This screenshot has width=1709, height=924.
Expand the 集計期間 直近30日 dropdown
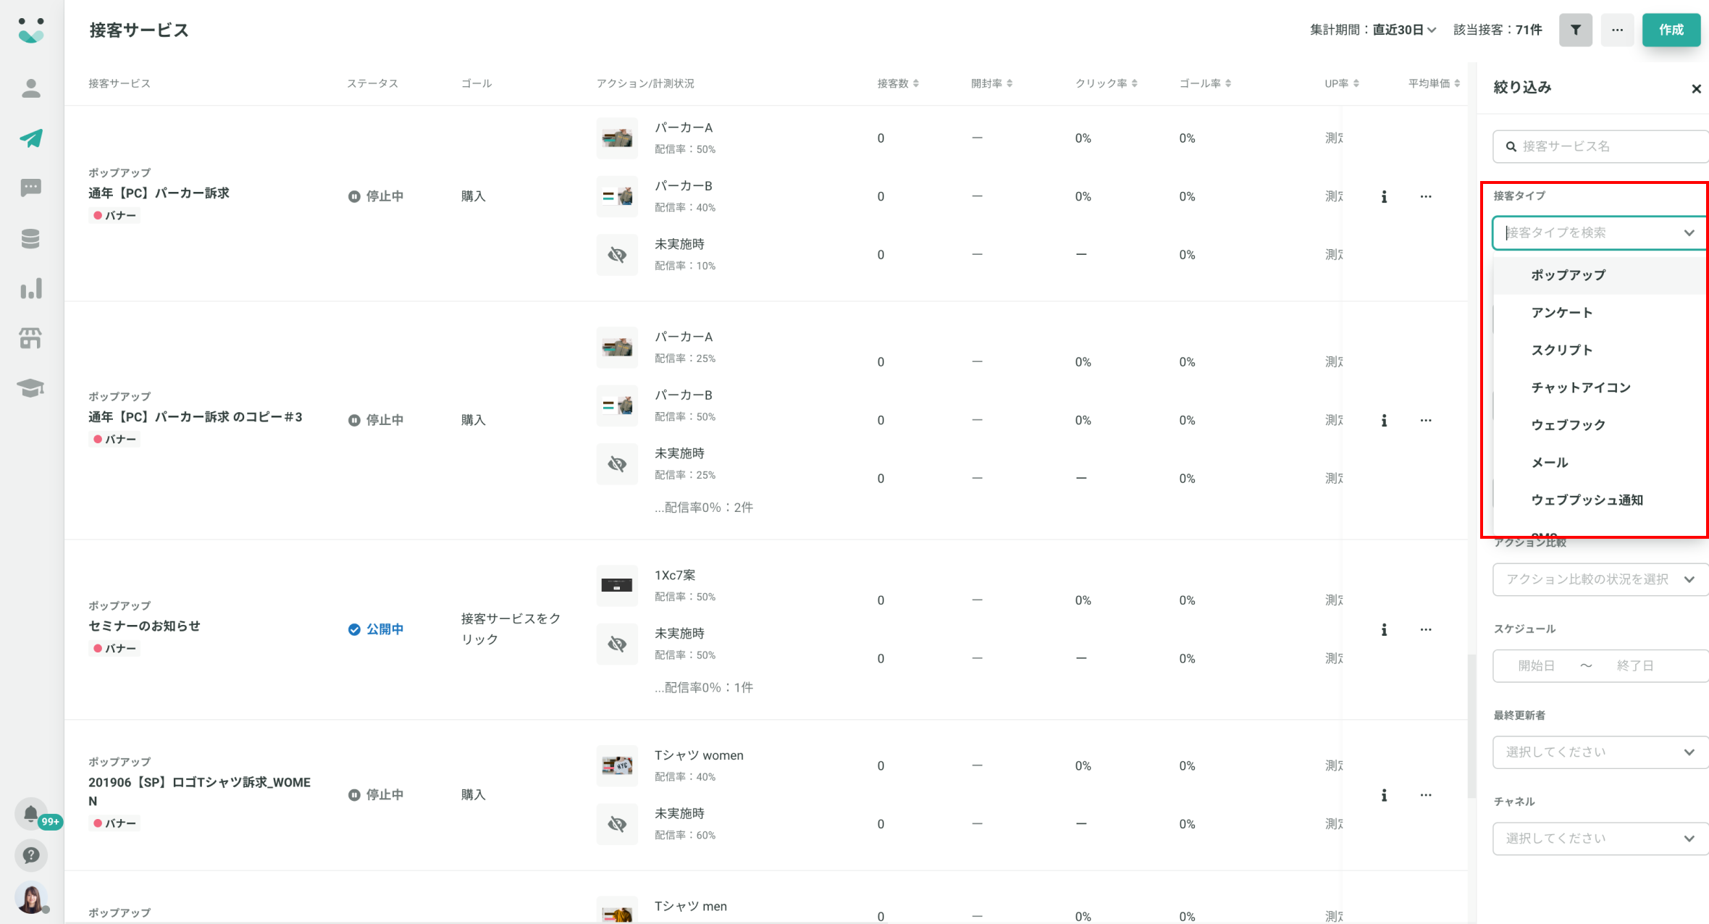point(1403,30)
